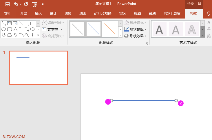Select the isosceles triangle shape
The image size is (212, 140).
[15, 29]
